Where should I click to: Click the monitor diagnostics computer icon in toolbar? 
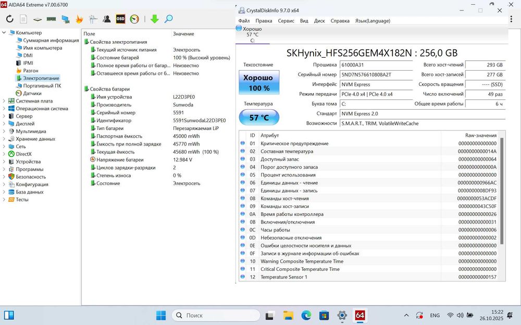pyautogui.click(x=66, y=19)
